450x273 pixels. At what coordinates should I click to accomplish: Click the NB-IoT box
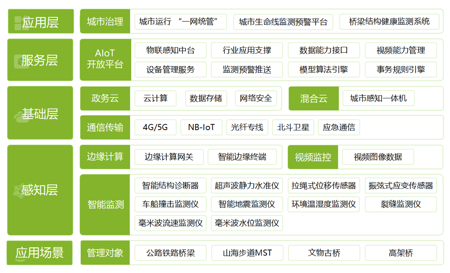201,127
